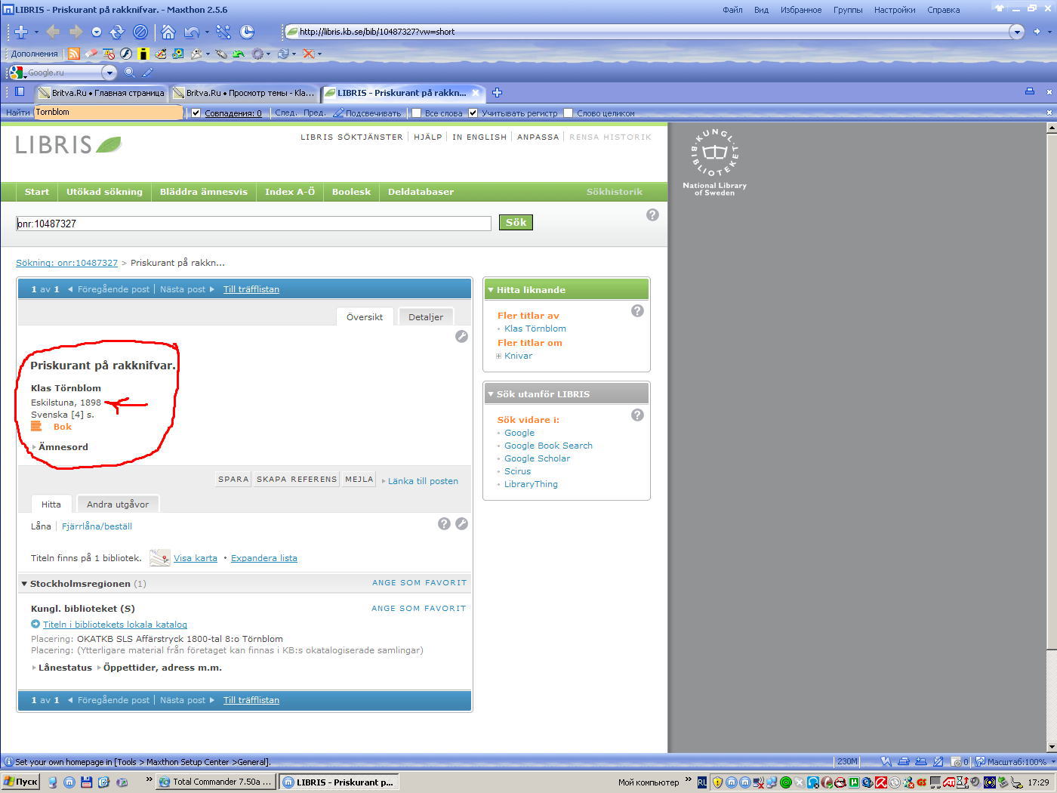
Task: Uncheck the 'Учитывать регистр' checkbox
Action: pyautogui.click(x=473, y=113)
